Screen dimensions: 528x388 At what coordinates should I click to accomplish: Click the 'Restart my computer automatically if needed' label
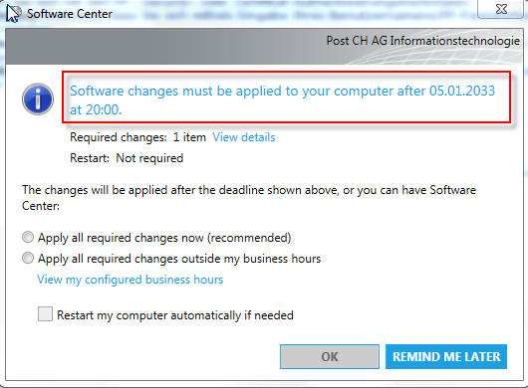(175, 315)
